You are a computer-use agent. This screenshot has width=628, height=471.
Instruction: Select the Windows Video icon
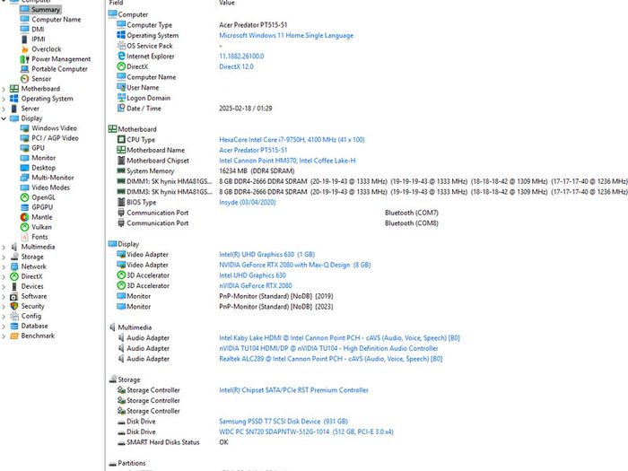(25, 128)
